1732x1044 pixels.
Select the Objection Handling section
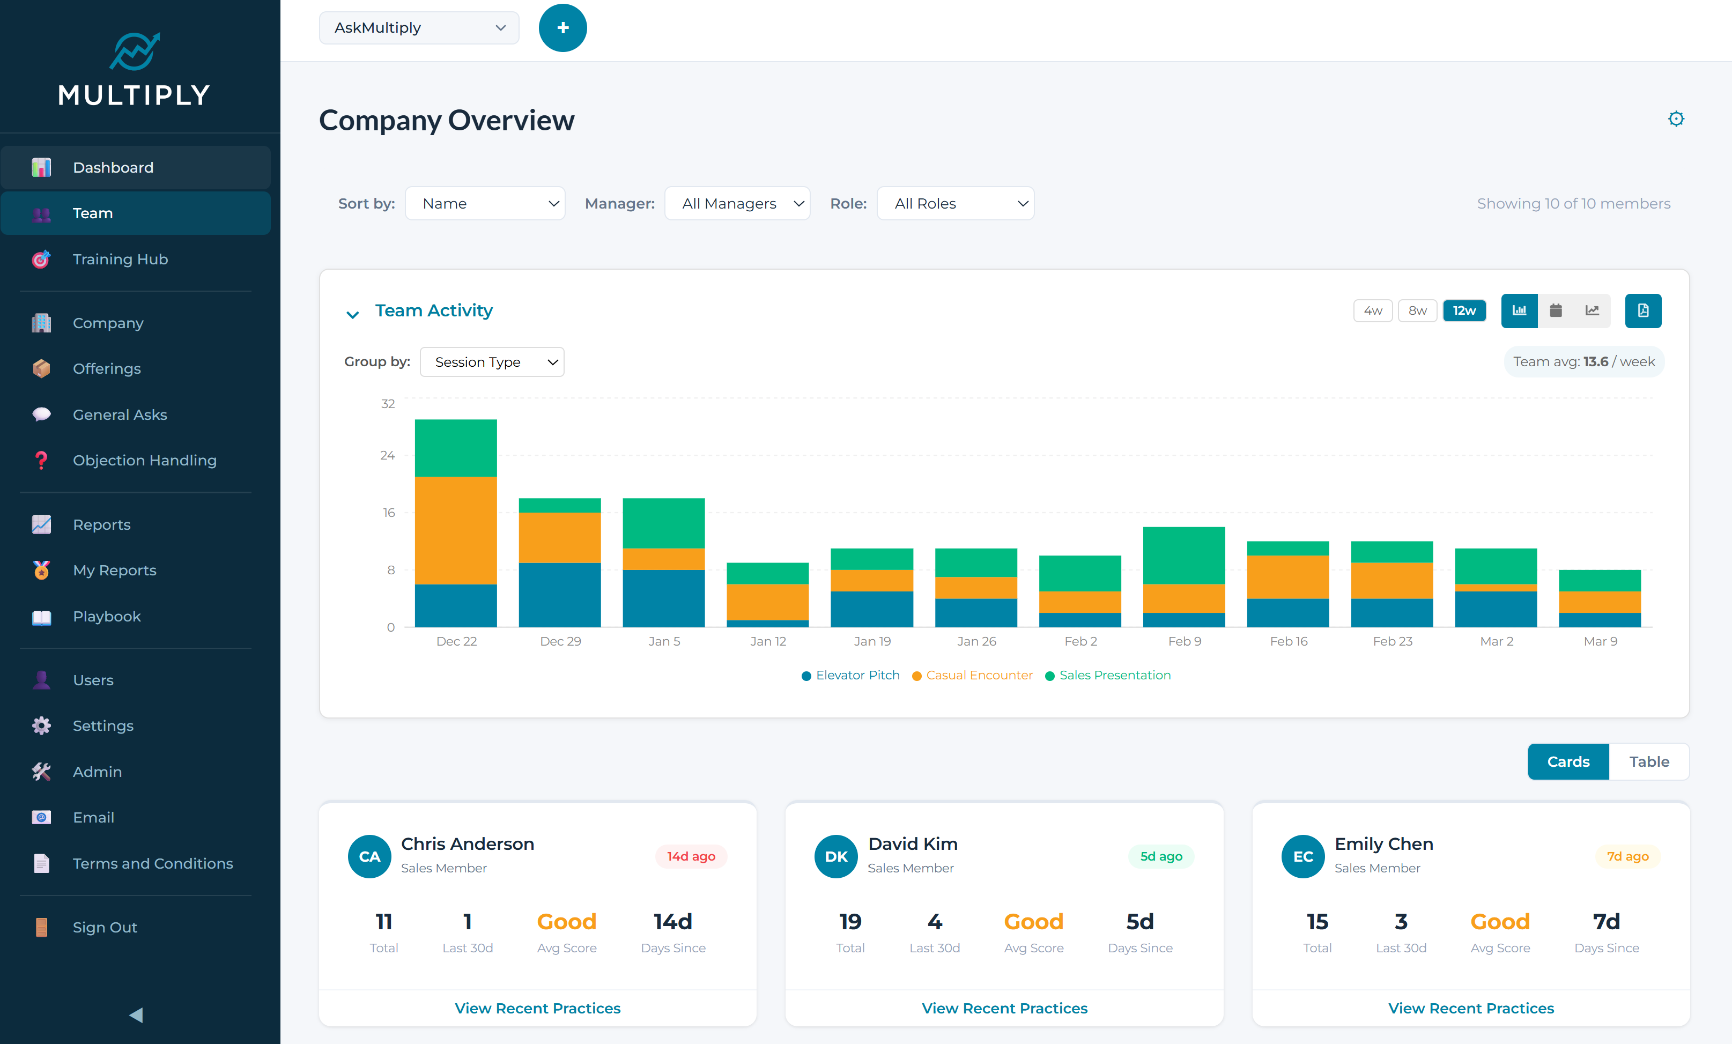[145, 461]
